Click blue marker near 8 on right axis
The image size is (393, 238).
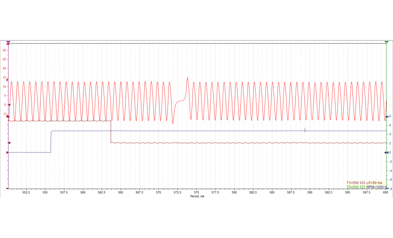387,117
